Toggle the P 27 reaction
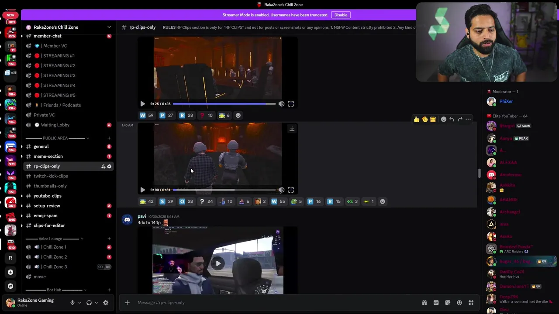Image resolution: width=559 pixels, height=314 pixels. click(x=166, y=116)
